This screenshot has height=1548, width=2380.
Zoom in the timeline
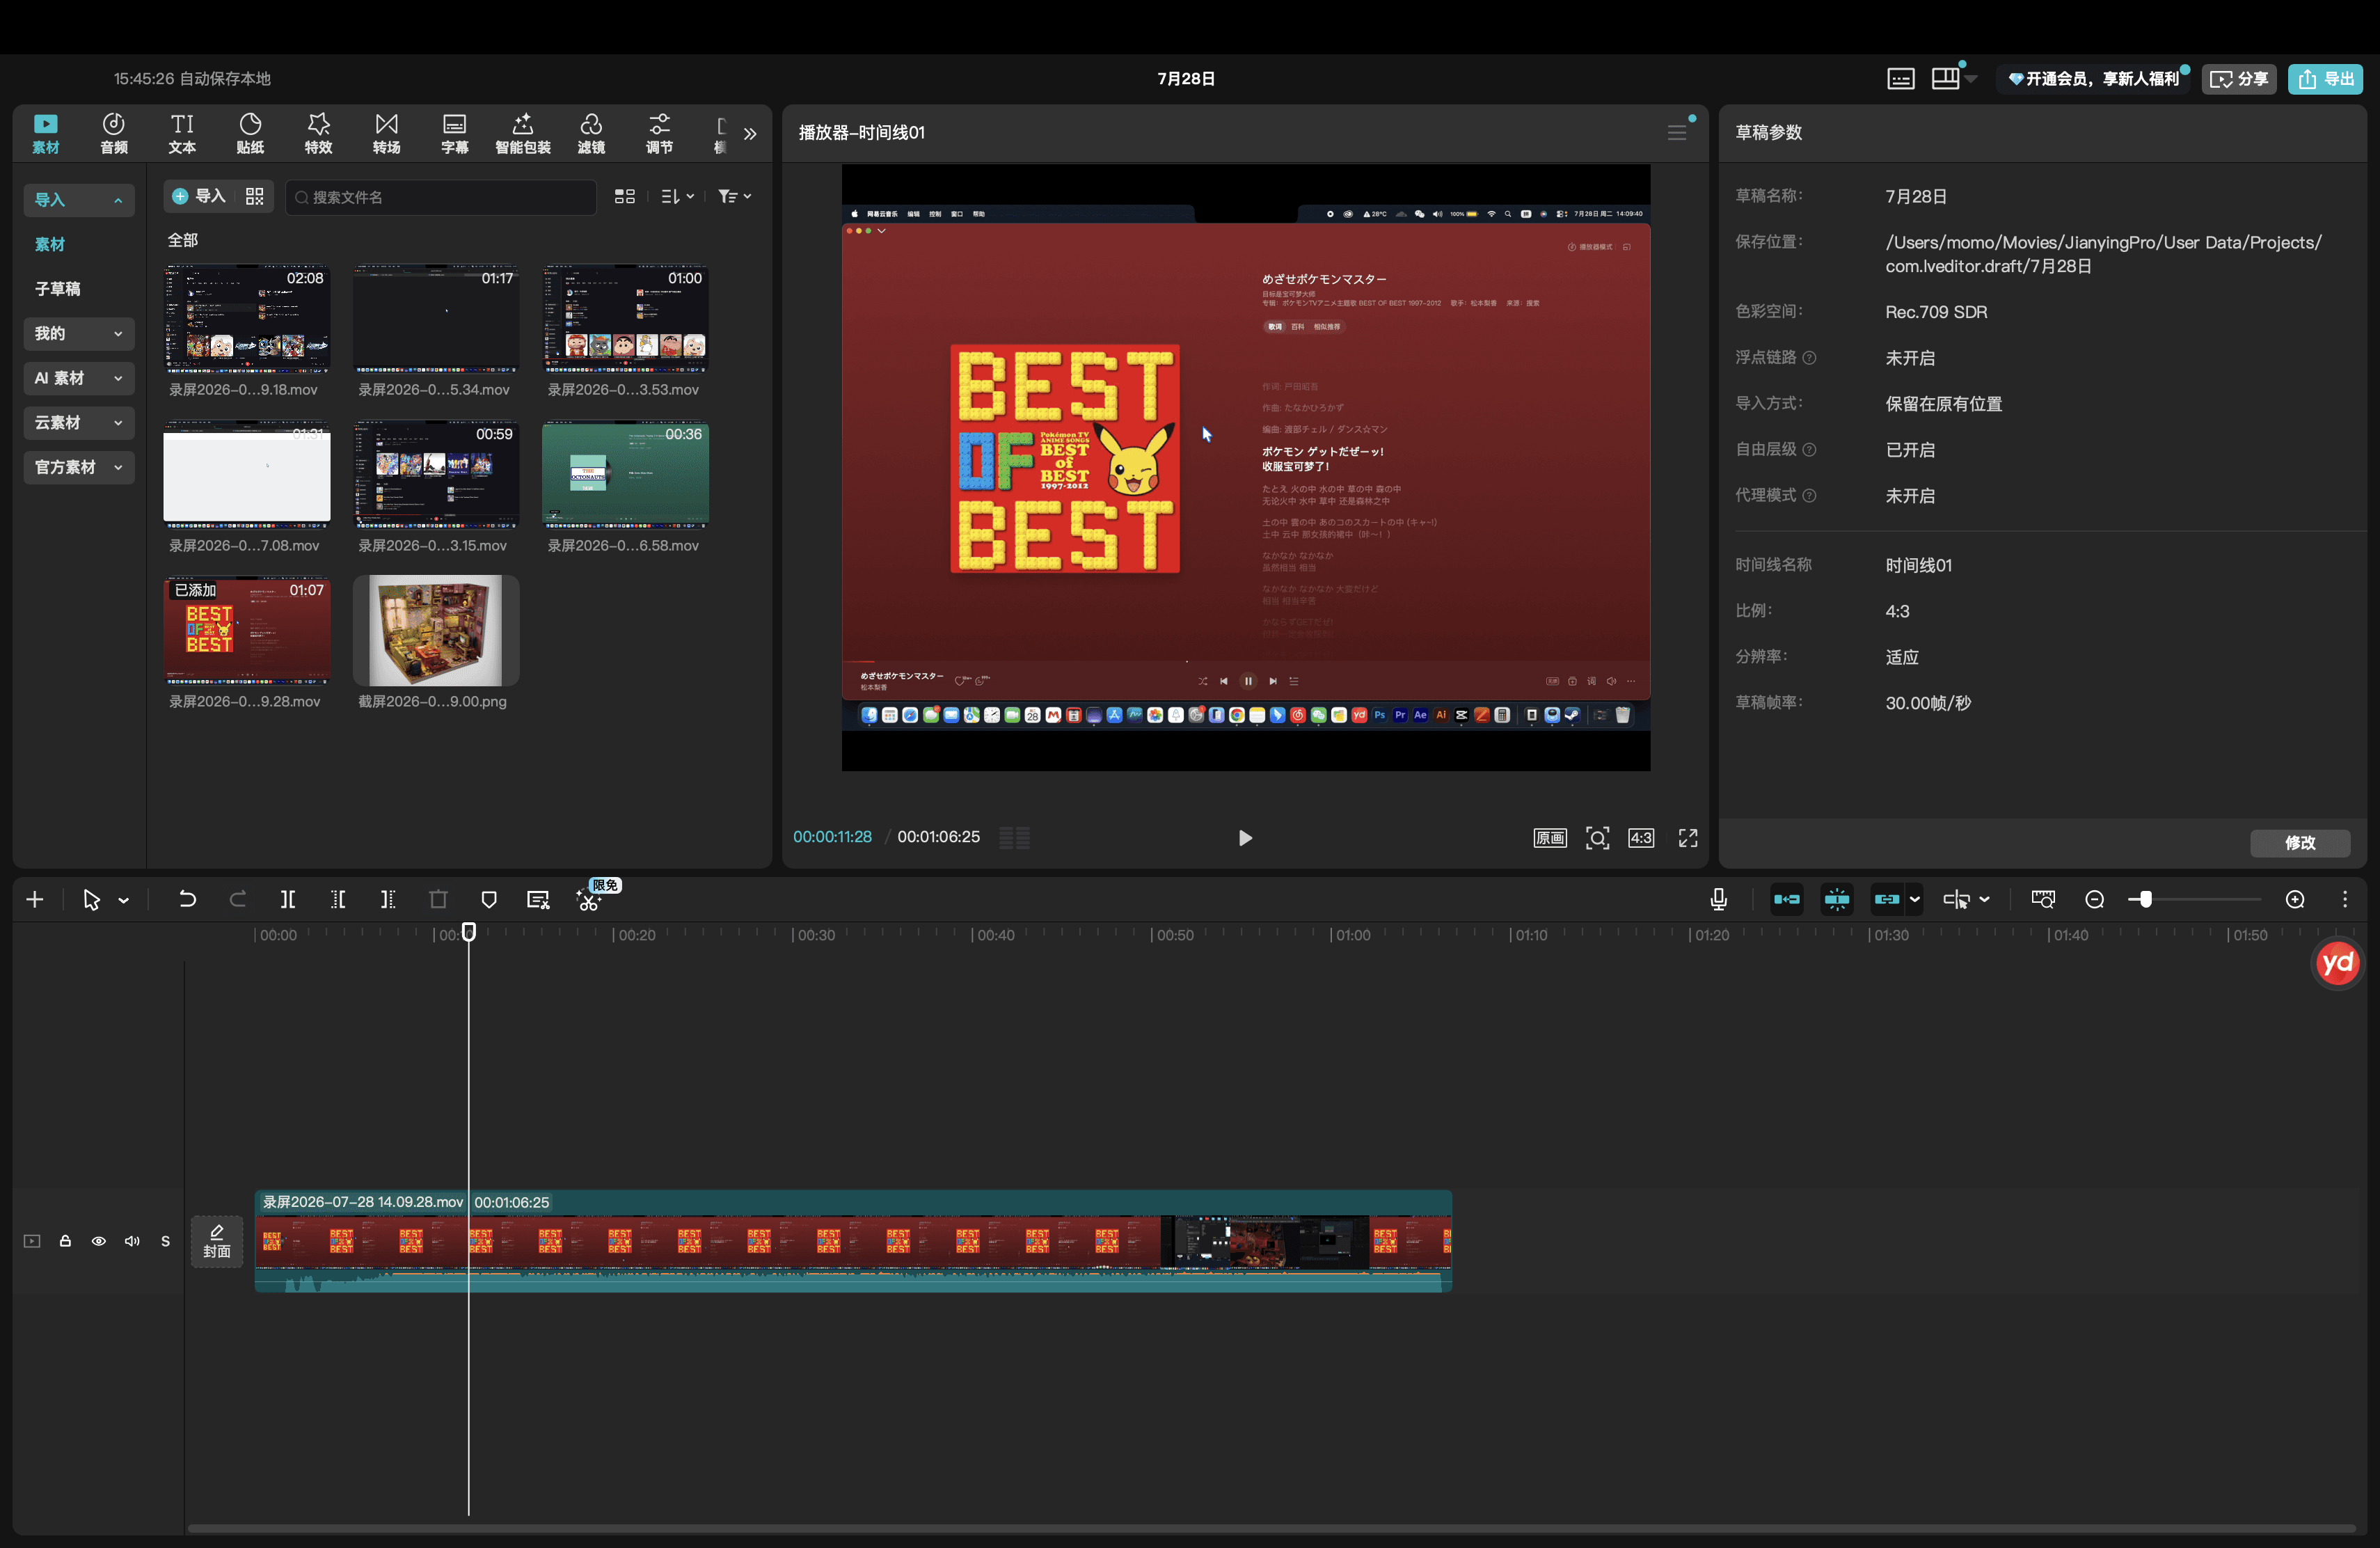point(2295,900)
